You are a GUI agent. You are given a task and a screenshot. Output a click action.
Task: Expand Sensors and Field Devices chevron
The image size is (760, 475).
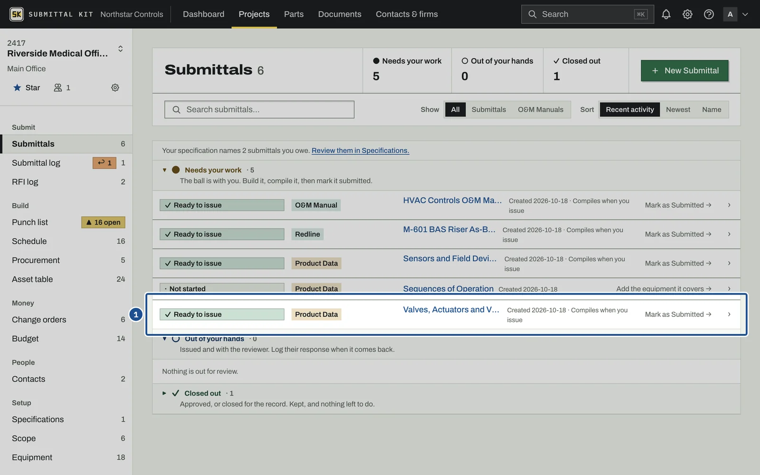point(729,263)
